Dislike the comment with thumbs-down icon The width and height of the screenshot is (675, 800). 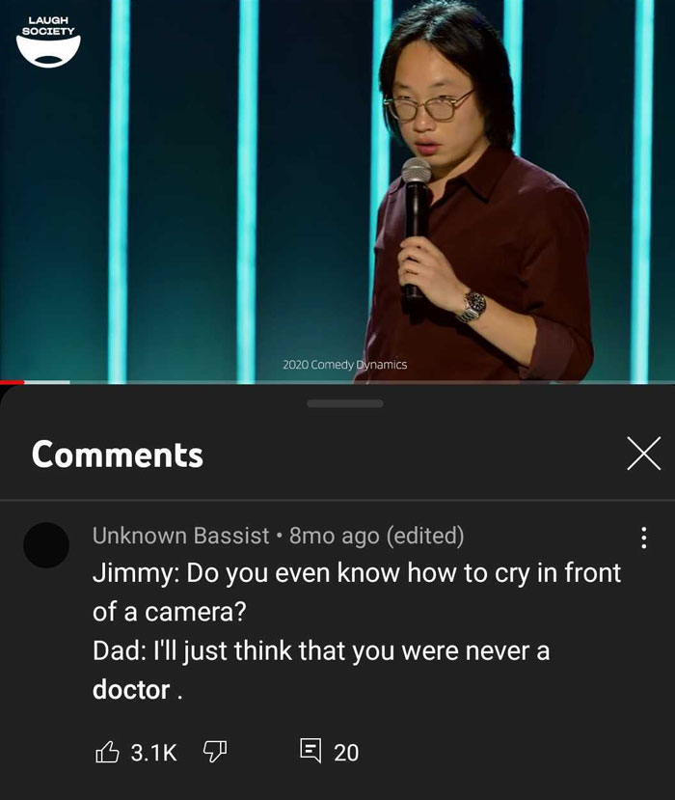click(x=215, y=752)
